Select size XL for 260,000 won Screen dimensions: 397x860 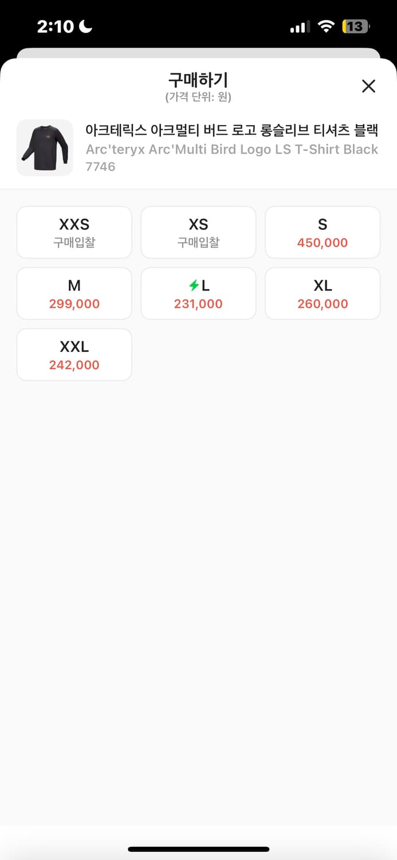coord(322,293)
